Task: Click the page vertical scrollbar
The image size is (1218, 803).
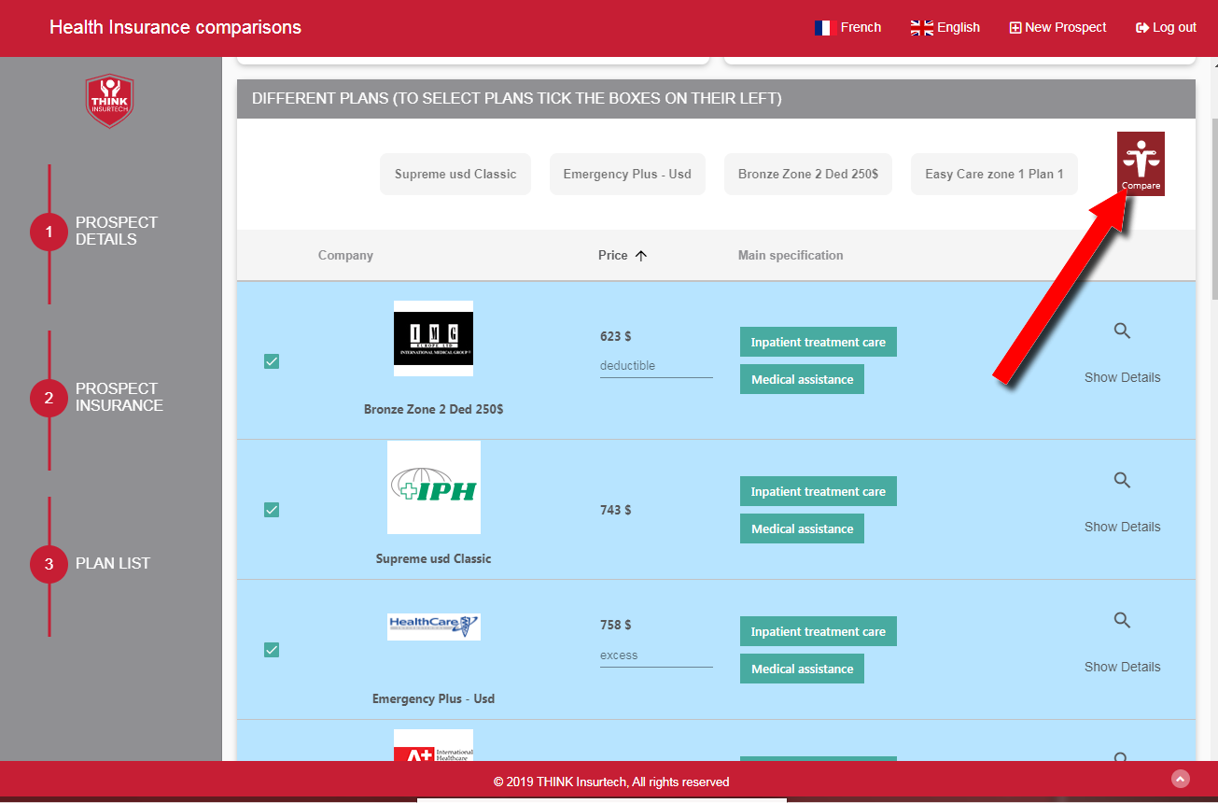Action: pos(1212,205)
